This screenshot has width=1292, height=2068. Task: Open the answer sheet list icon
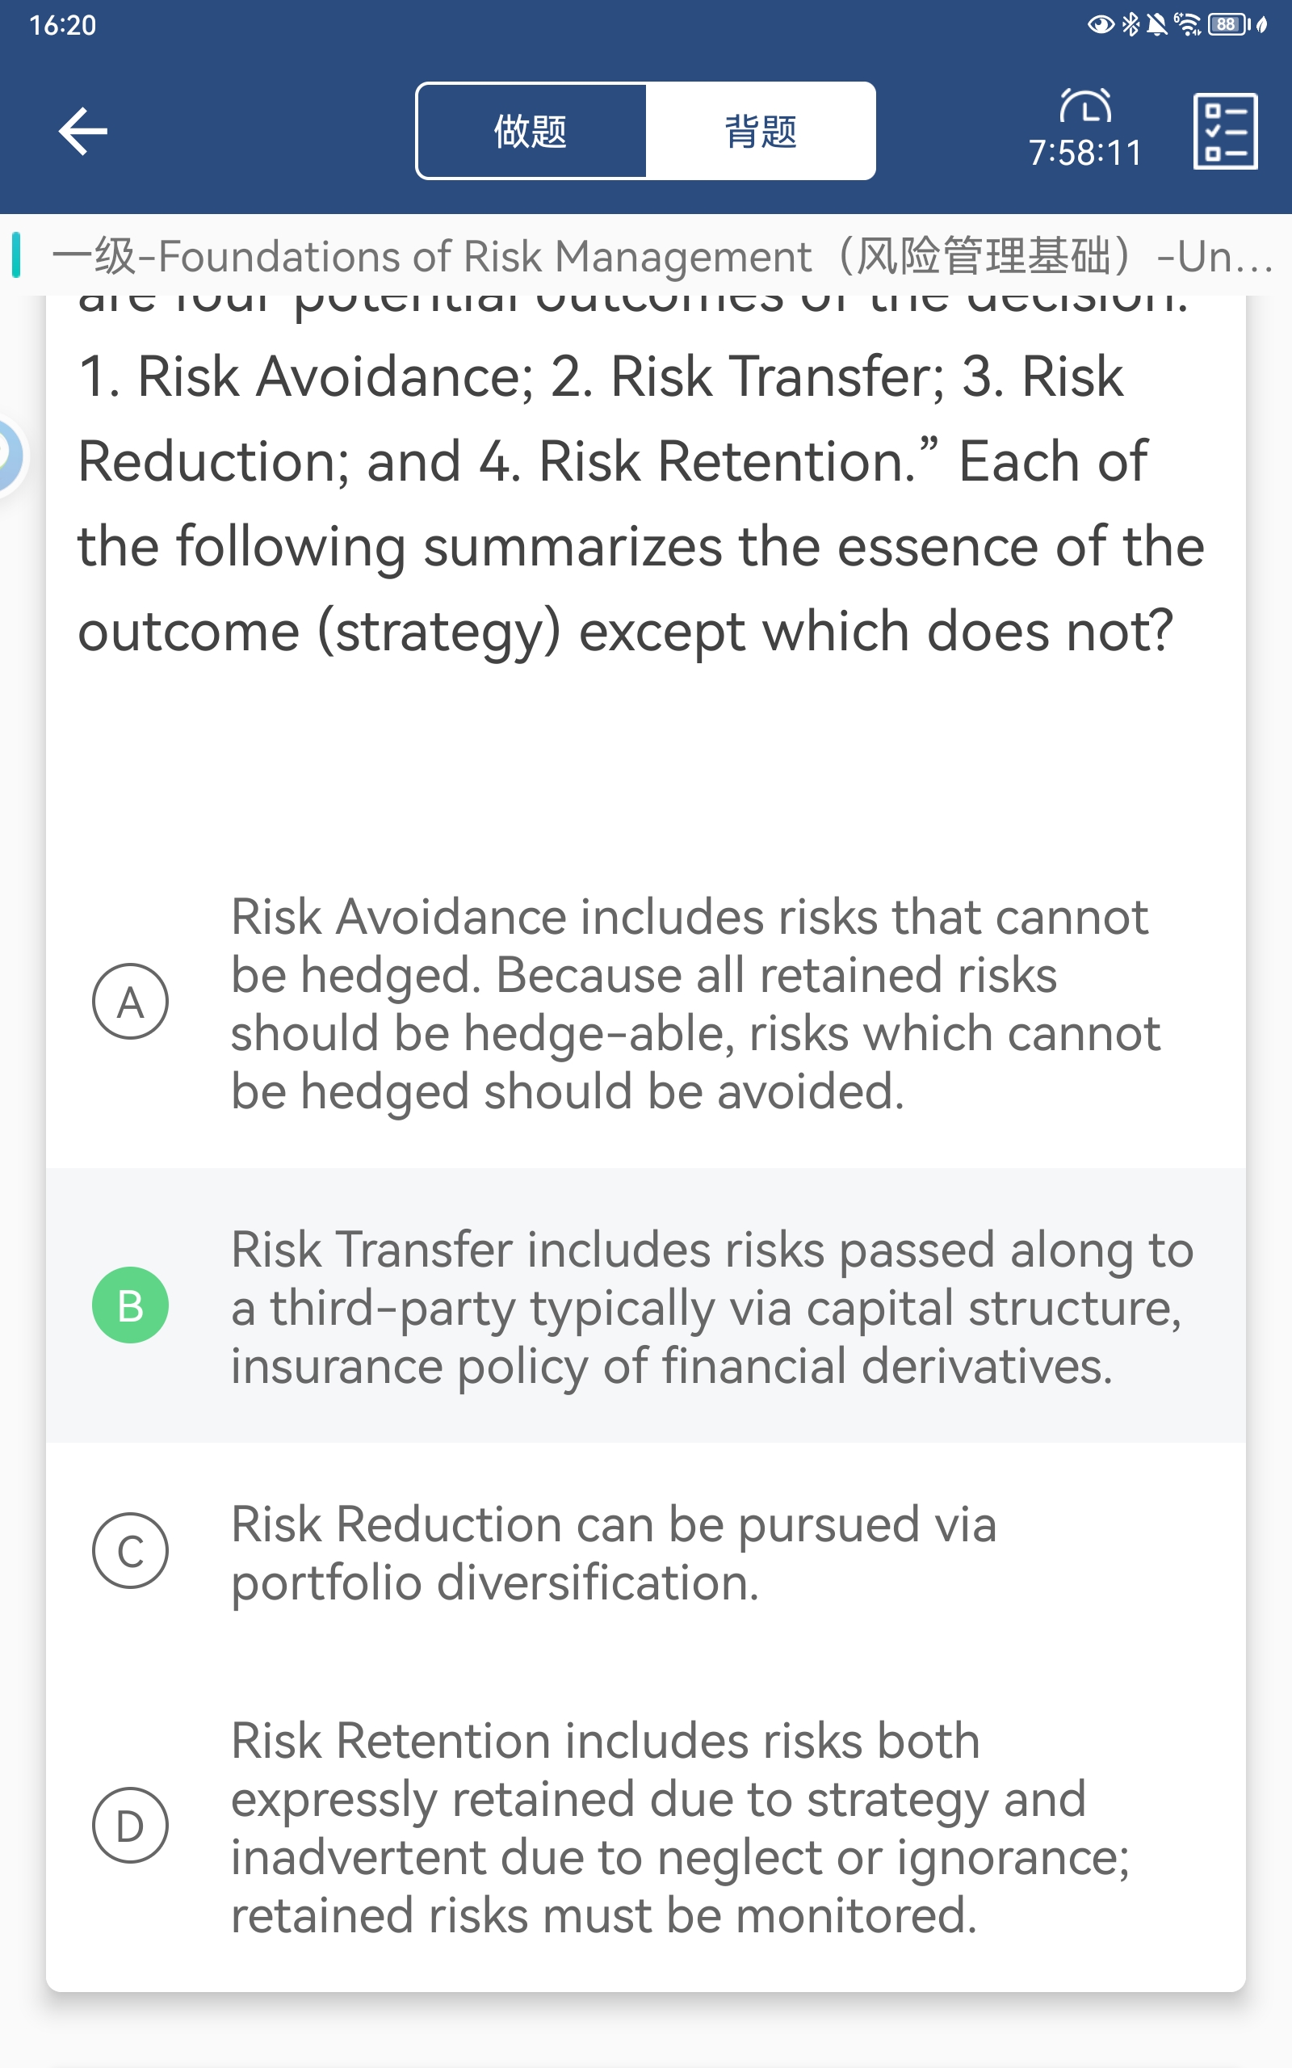1224,132
